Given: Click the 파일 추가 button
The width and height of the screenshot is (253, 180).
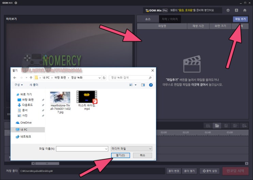Looking at the screenshot, I should [240, 19].
